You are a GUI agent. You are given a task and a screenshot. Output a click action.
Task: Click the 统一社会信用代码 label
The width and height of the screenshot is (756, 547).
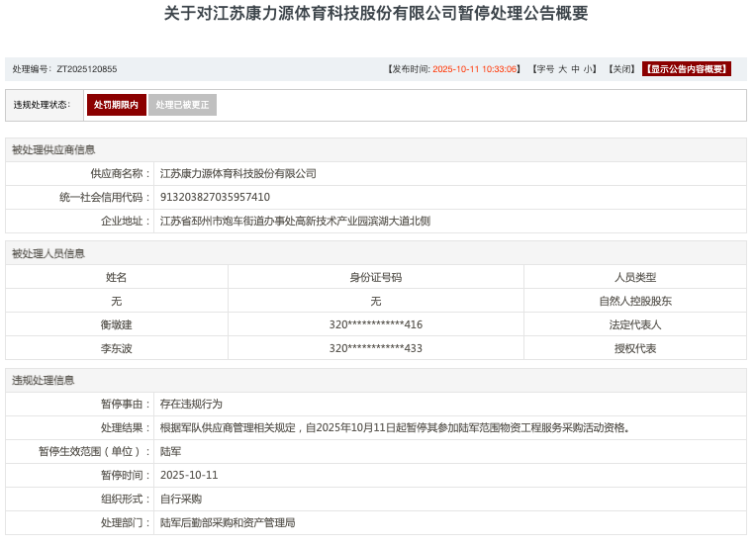[104, 197]
